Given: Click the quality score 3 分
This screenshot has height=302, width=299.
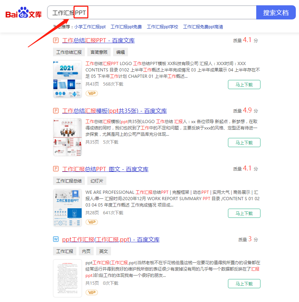Looking at the screenshot, I should [x=248, y=239].
